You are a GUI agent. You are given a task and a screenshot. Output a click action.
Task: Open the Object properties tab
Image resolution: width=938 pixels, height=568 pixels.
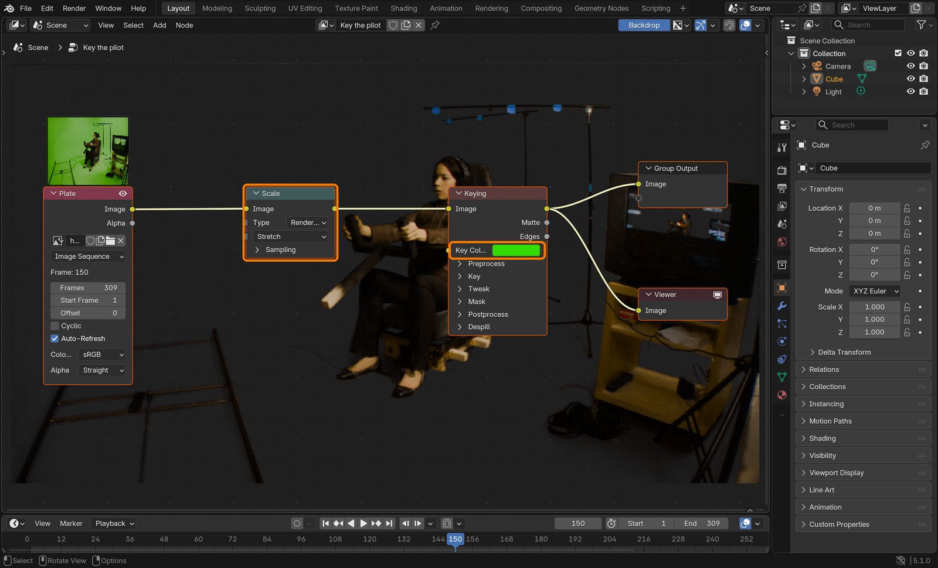[x=781, y=288]
